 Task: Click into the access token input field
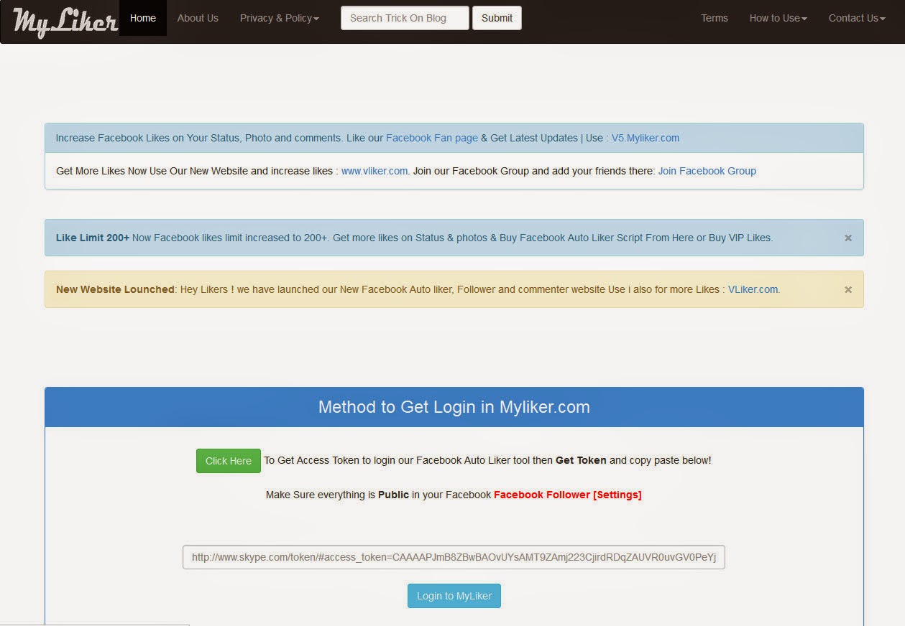[454, 557]
